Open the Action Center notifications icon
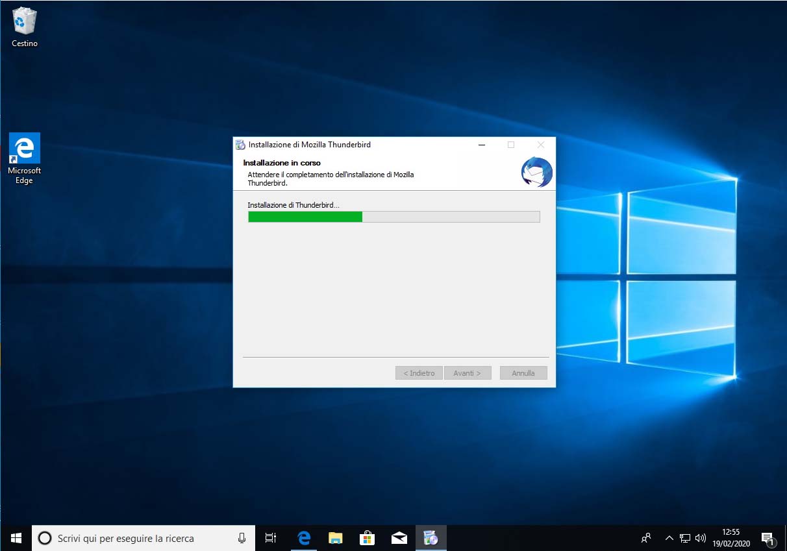The height and width of the screenshot is (551, 787). click(768, 538)
